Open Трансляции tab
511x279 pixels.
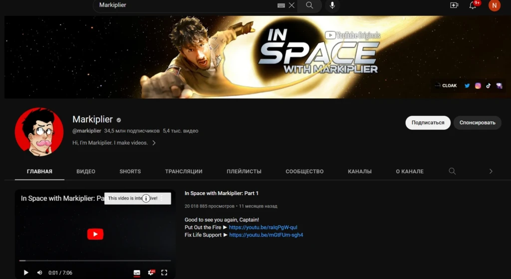(184, 171)
